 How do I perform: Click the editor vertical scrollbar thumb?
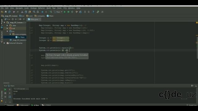tap(197, 48)
